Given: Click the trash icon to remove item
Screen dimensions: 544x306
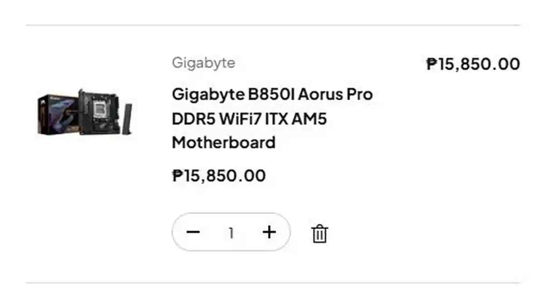Looking at the screenshot, I should click(x=320, y=233).
